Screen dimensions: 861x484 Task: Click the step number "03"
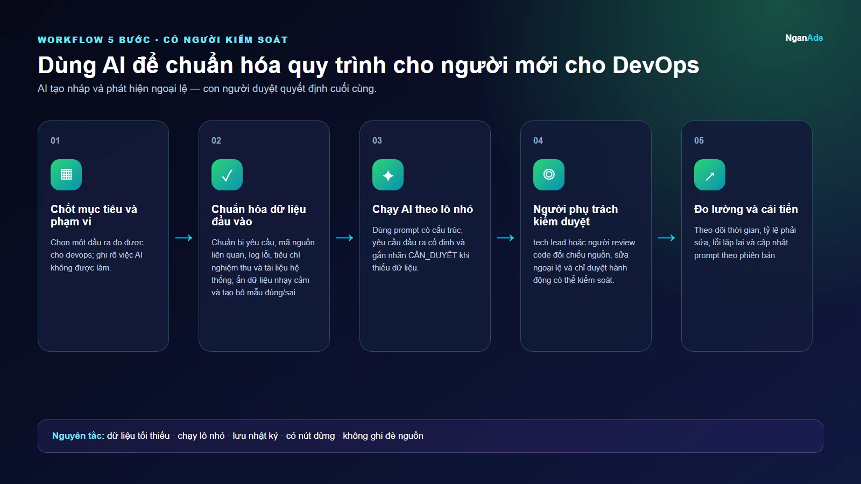click(x=377, y=140)
